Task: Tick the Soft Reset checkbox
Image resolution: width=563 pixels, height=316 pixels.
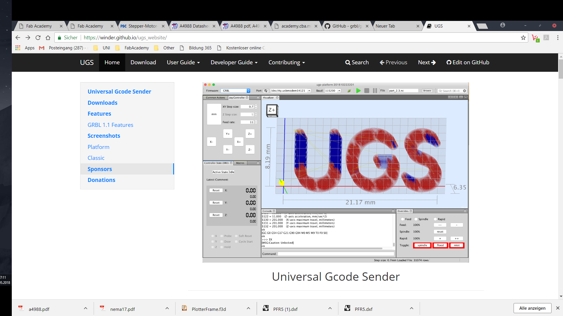Action: (x=236, y=236)
